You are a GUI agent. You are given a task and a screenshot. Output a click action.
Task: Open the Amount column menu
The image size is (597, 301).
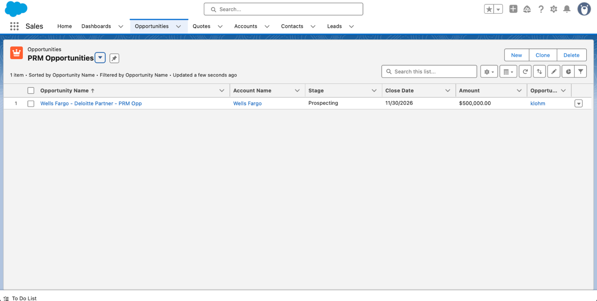click(519, 91)
